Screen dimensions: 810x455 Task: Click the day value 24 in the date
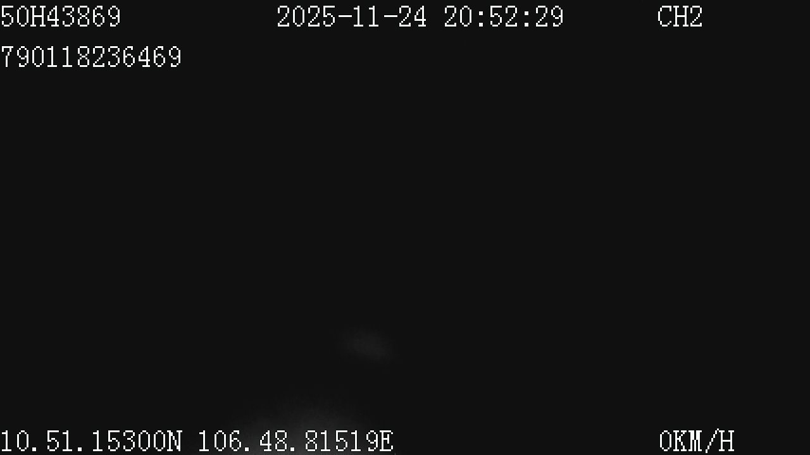[x=412, y=17]
